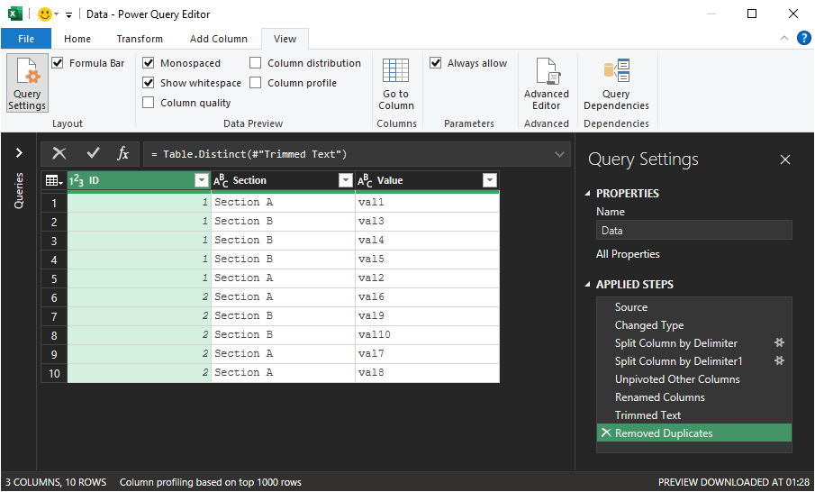This screenshot has width=815, height=492.
Task: Open Quick Access Toolbar customize dropdown
Action: [68, 15]
